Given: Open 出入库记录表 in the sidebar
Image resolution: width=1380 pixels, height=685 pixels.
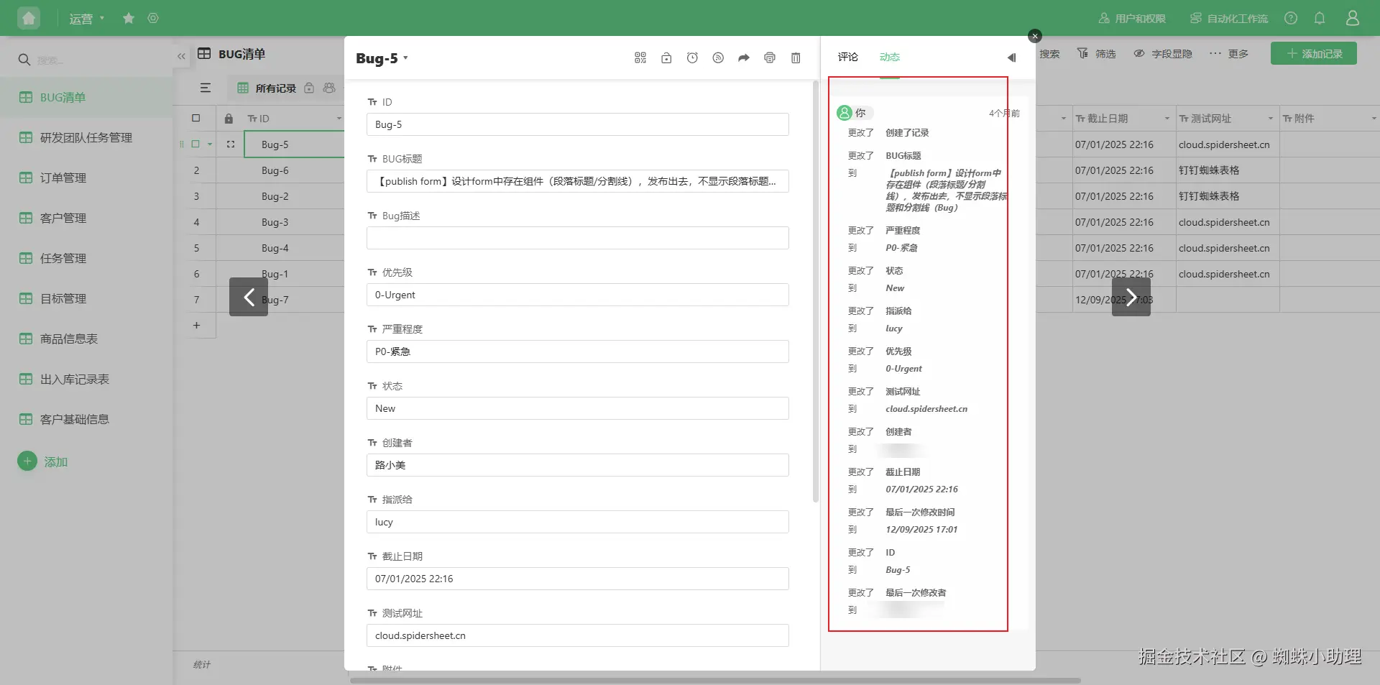Looking at the screenshot, I should [x=86, y=379].
